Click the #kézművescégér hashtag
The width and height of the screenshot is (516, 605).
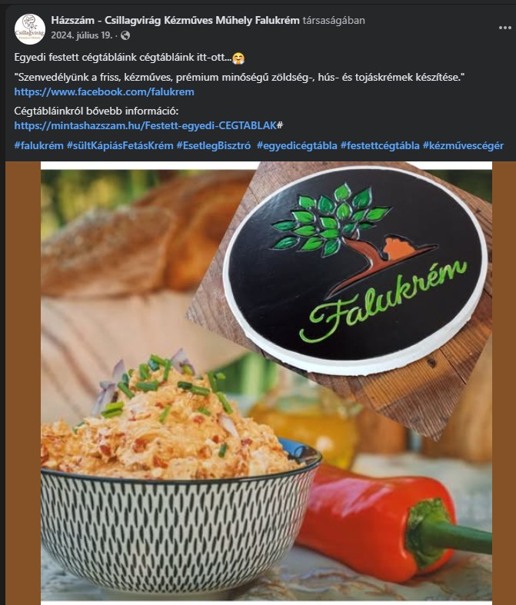coord(463,145)
